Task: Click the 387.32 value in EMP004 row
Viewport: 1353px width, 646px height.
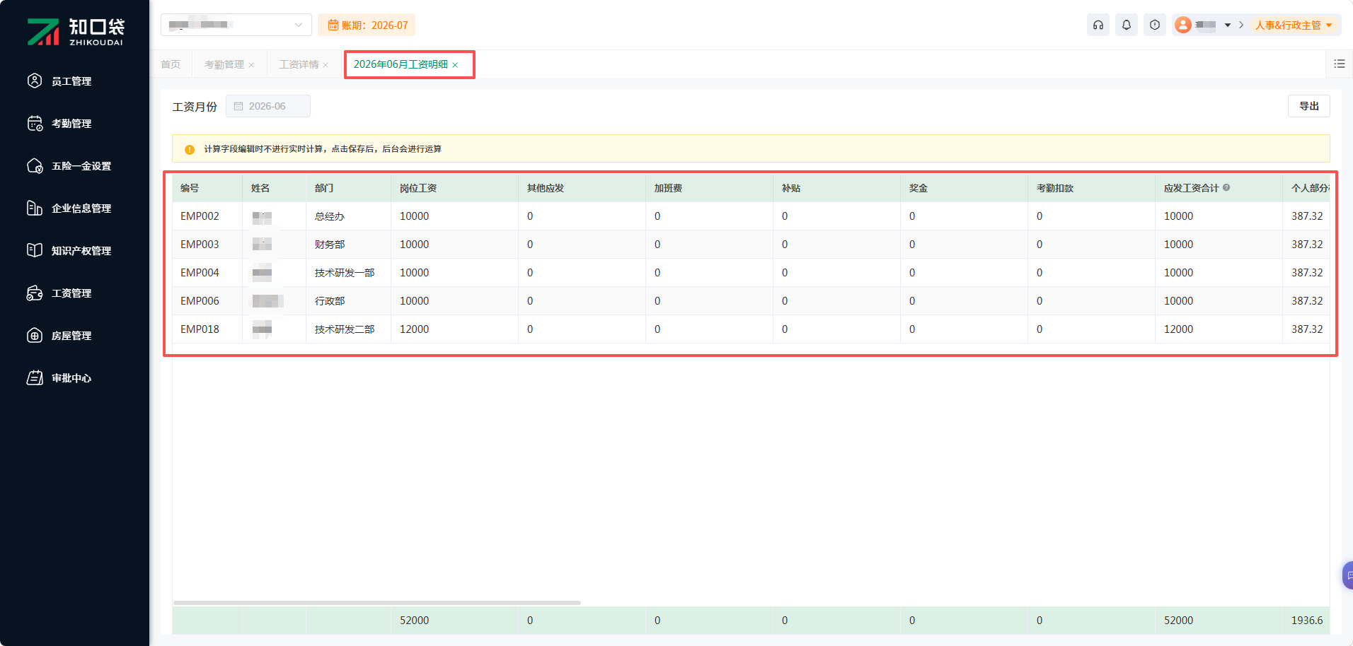Action: (1307, 273)
